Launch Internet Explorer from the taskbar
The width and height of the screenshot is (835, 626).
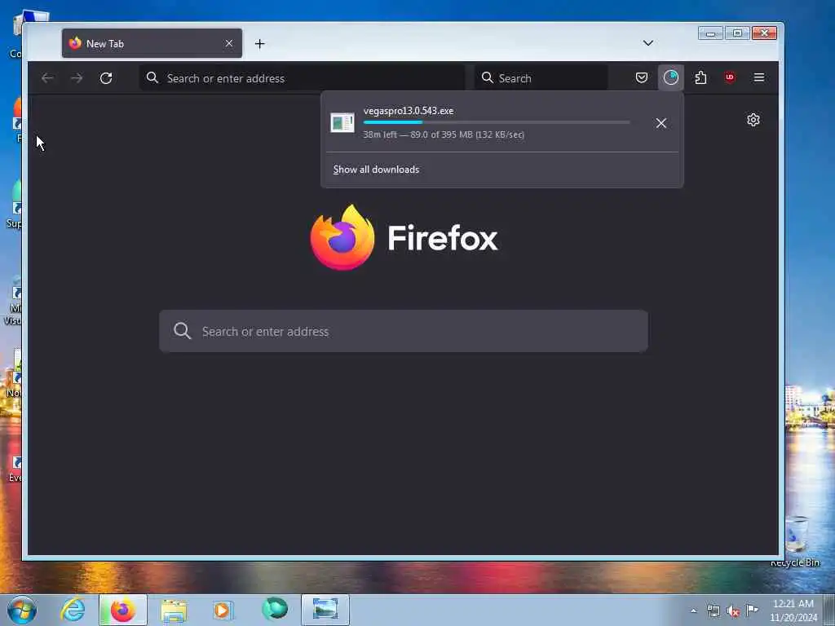point(73,610)
